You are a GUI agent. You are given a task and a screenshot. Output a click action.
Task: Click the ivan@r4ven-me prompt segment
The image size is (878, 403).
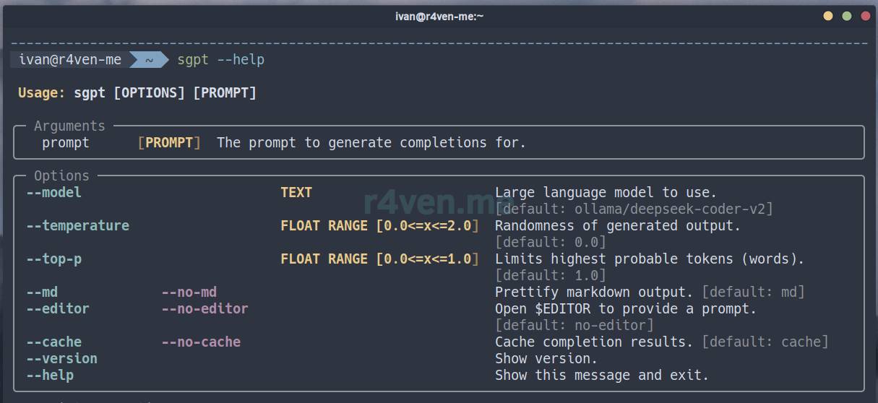pos(70,59)
